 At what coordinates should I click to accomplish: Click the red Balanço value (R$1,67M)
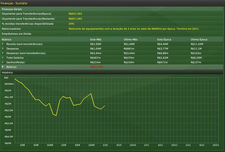pos(97,67)
